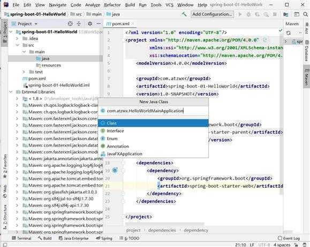The width and height of the screenshot is (310, 247).
Task: Open the Terminal tool window
Action: [x=21, y=238]
